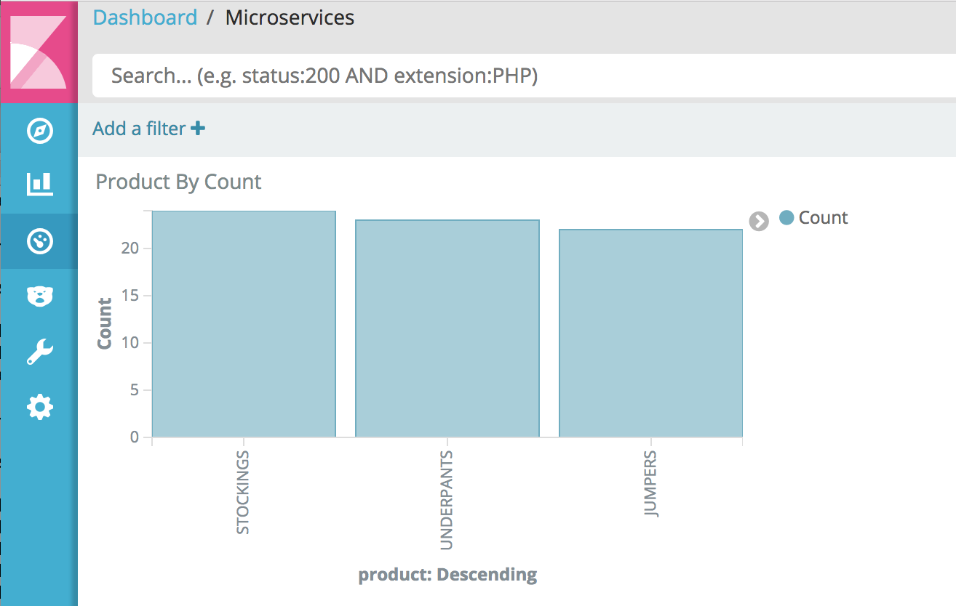Viewport: 956px width, 606px height.
Task: Open Visualize via the bar chart icon
Action: tap(39, 185)
